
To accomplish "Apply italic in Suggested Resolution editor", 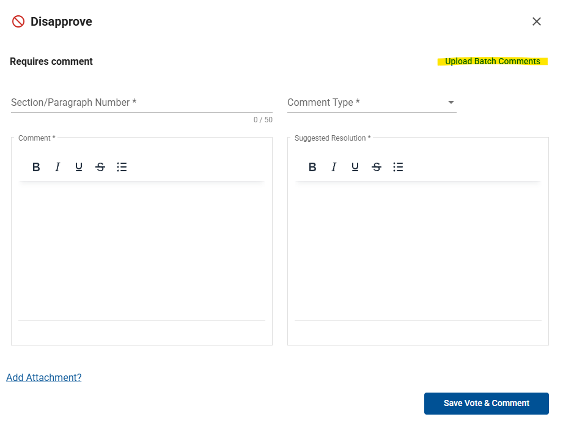I will tap(334, 167).
